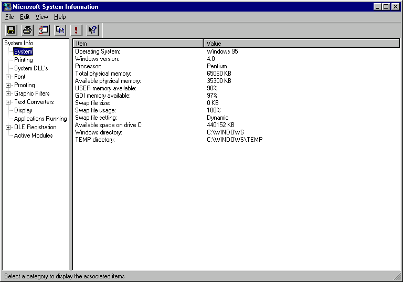The image size is (403, 282).
Task: Click the Windows directory label
Action: pyautogui.click(x=99, y=132)
